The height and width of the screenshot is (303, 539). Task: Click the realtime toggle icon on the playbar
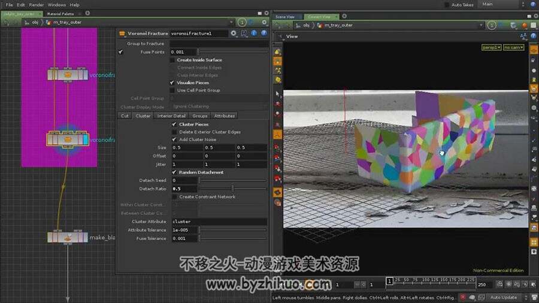point(500,284)
